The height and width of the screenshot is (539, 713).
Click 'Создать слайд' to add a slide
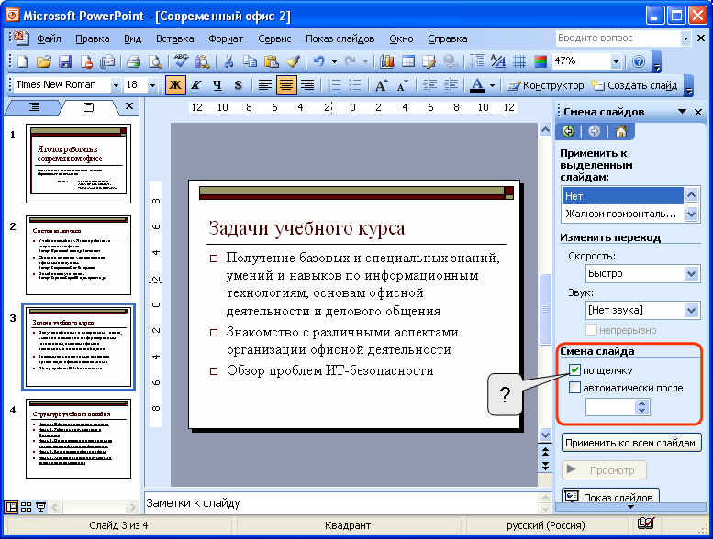(634, 85)
